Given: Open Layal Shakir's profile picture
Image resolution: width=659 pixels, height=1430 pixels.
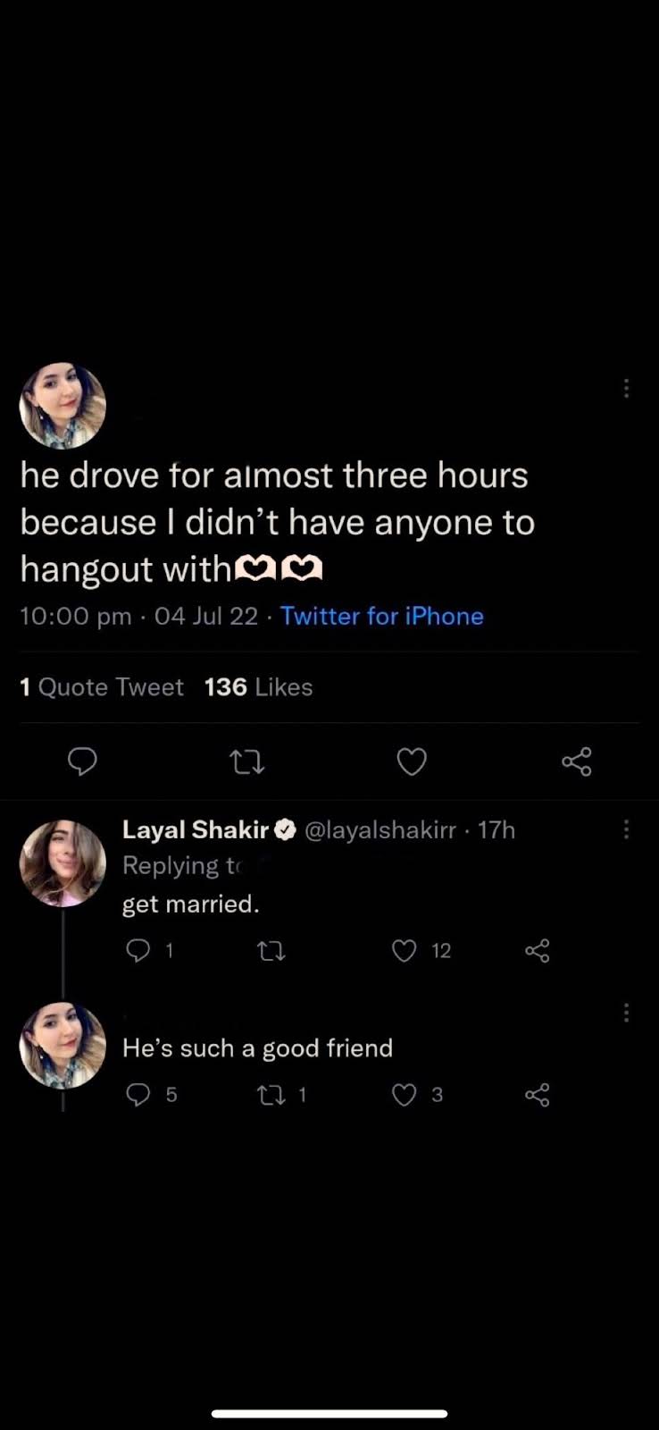Looking at the screenshot, I should pos(63,863).
